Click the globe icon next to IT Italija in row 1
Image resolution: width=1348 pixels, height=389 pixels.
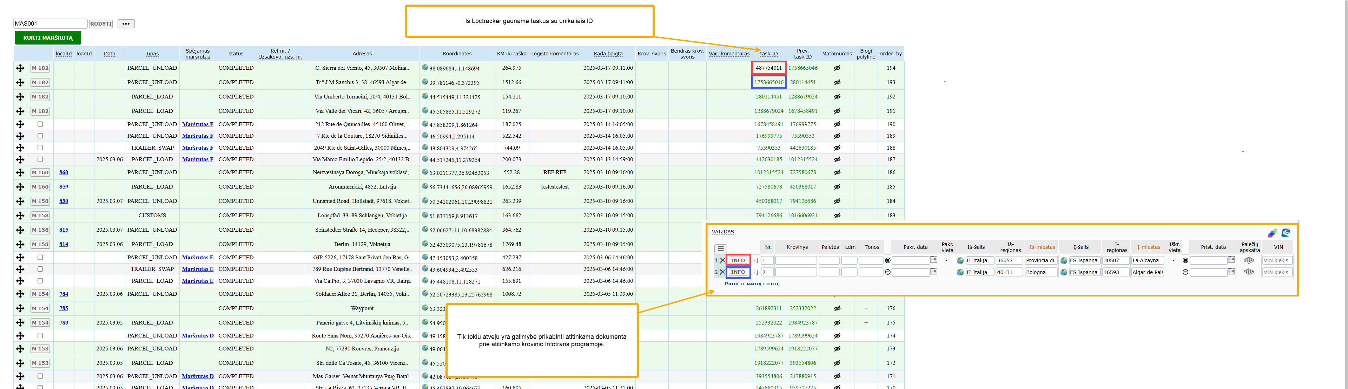coord(960,260)
